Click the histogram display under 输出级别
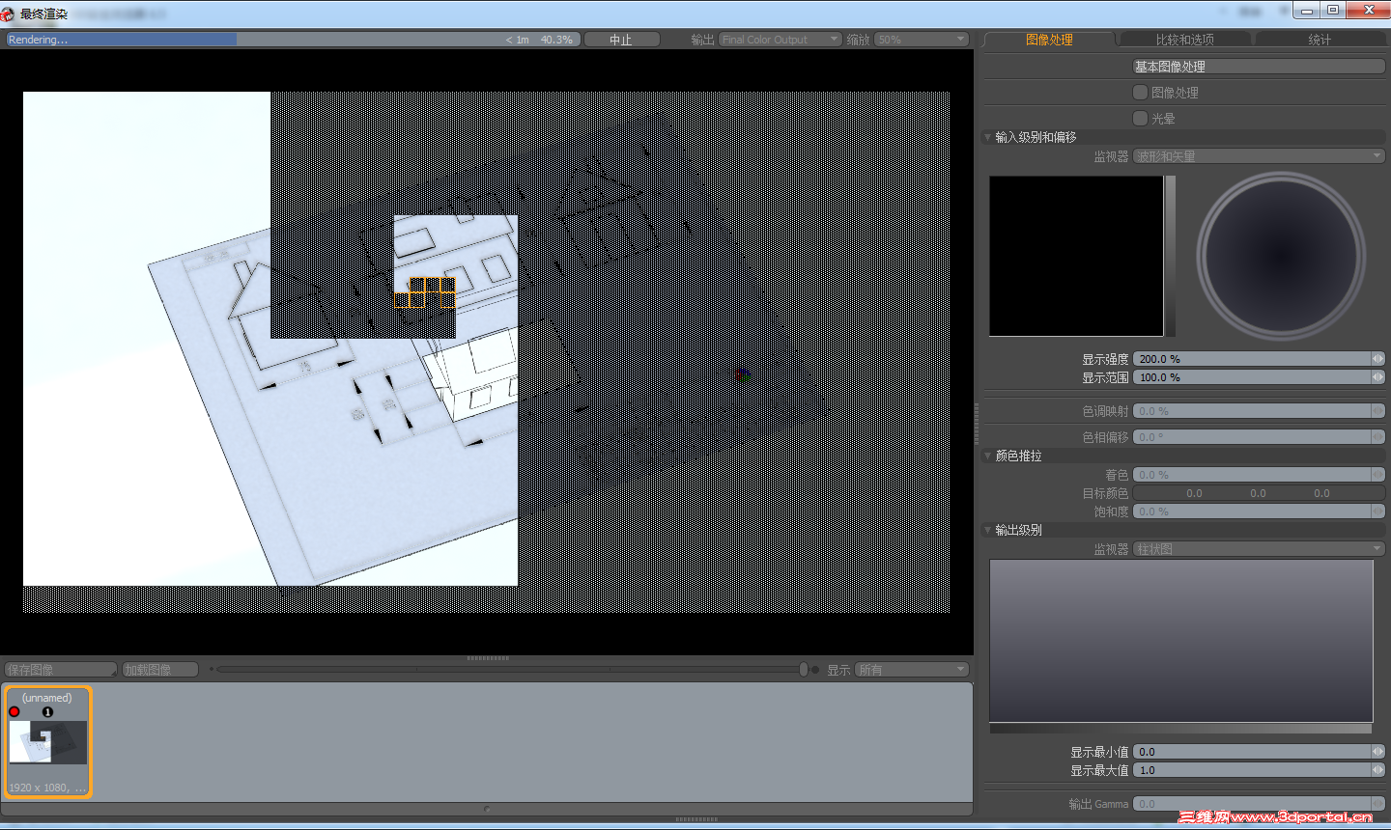This screenshot has width=1391, height=830. click(x=1181, y=641)
